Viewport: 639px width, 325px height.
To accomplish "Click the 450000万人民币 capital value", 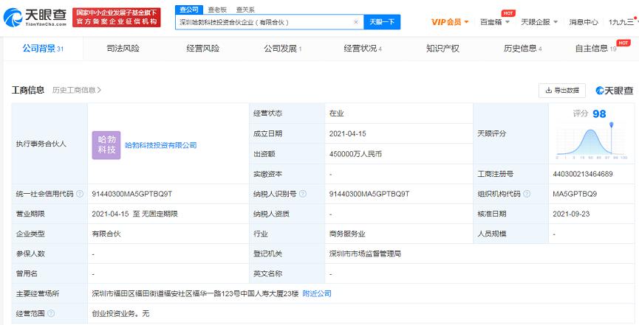I will 355,154.
